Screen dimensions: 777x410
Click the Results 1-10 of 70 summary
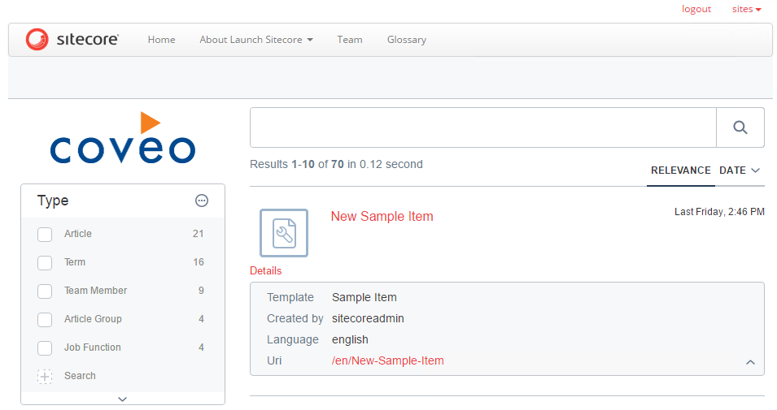click(x=337, y=164)
